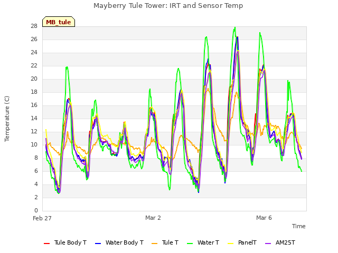
Task: Click the 'Mar 6' x-axis tick label
Action: click(x=264, y=218)
